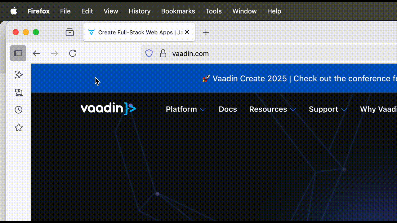Viewport: 397px width, 223px height.
Task: Click the back arrow button
Action: (37, 53)
